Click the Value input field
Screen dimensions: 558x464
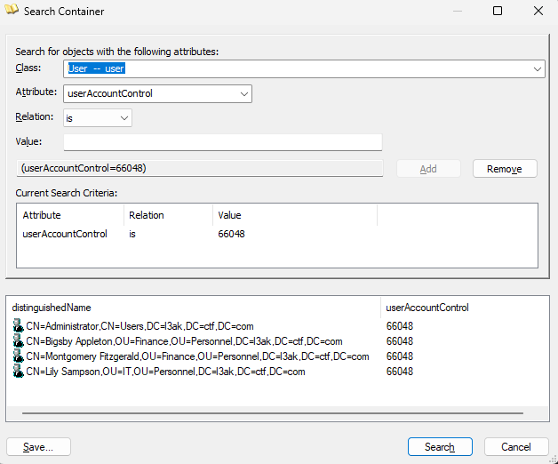point(222,142)
